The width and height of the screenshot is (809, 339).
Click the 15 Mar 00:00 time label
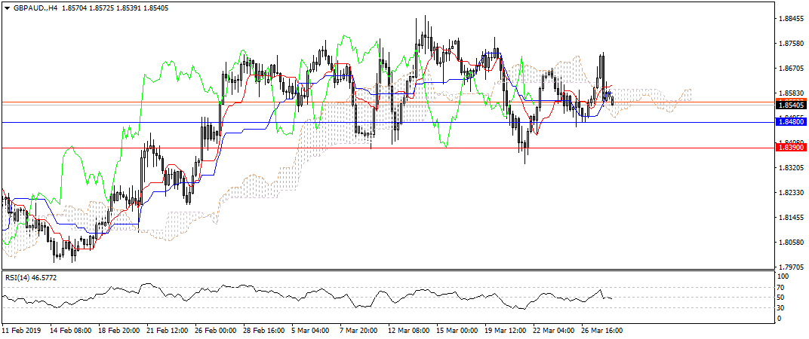pos(459,330)
